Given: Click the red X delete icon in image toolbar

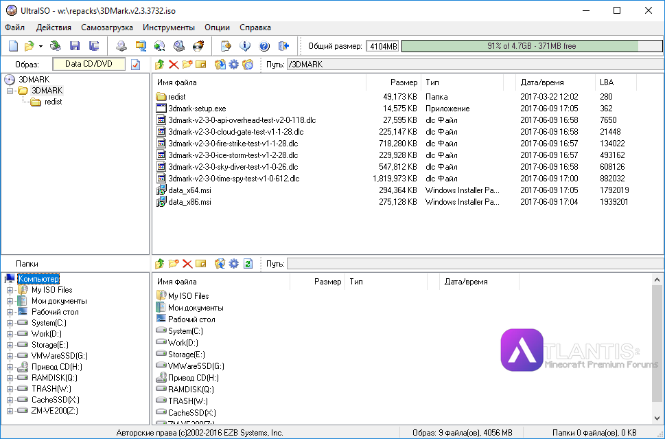Looking at the screenshot, I should click(174, 65).
